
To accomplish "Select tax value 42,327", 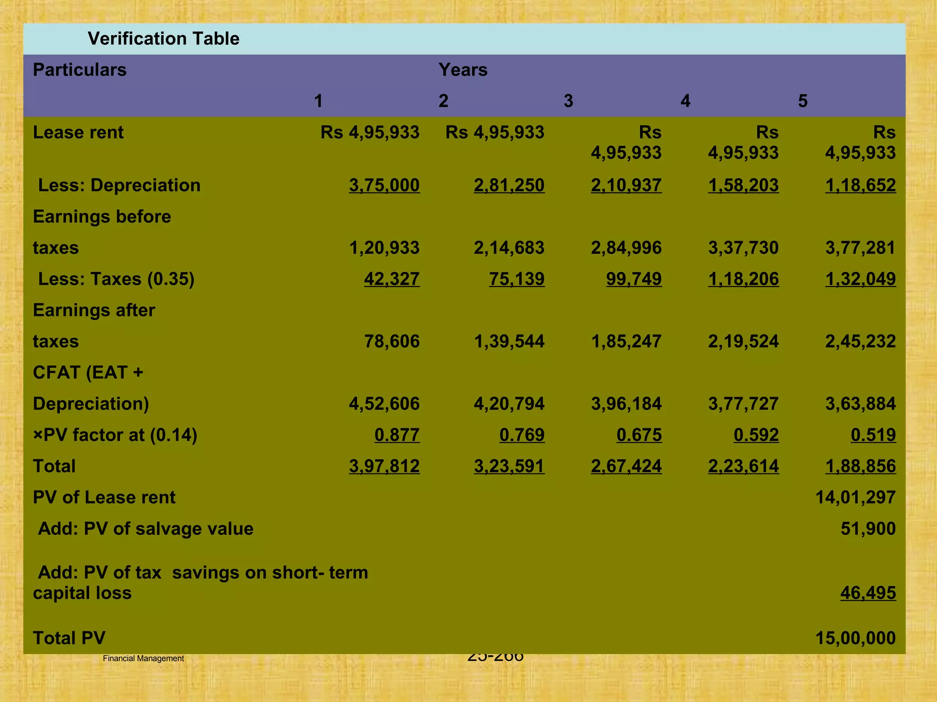I will point(392,279).
